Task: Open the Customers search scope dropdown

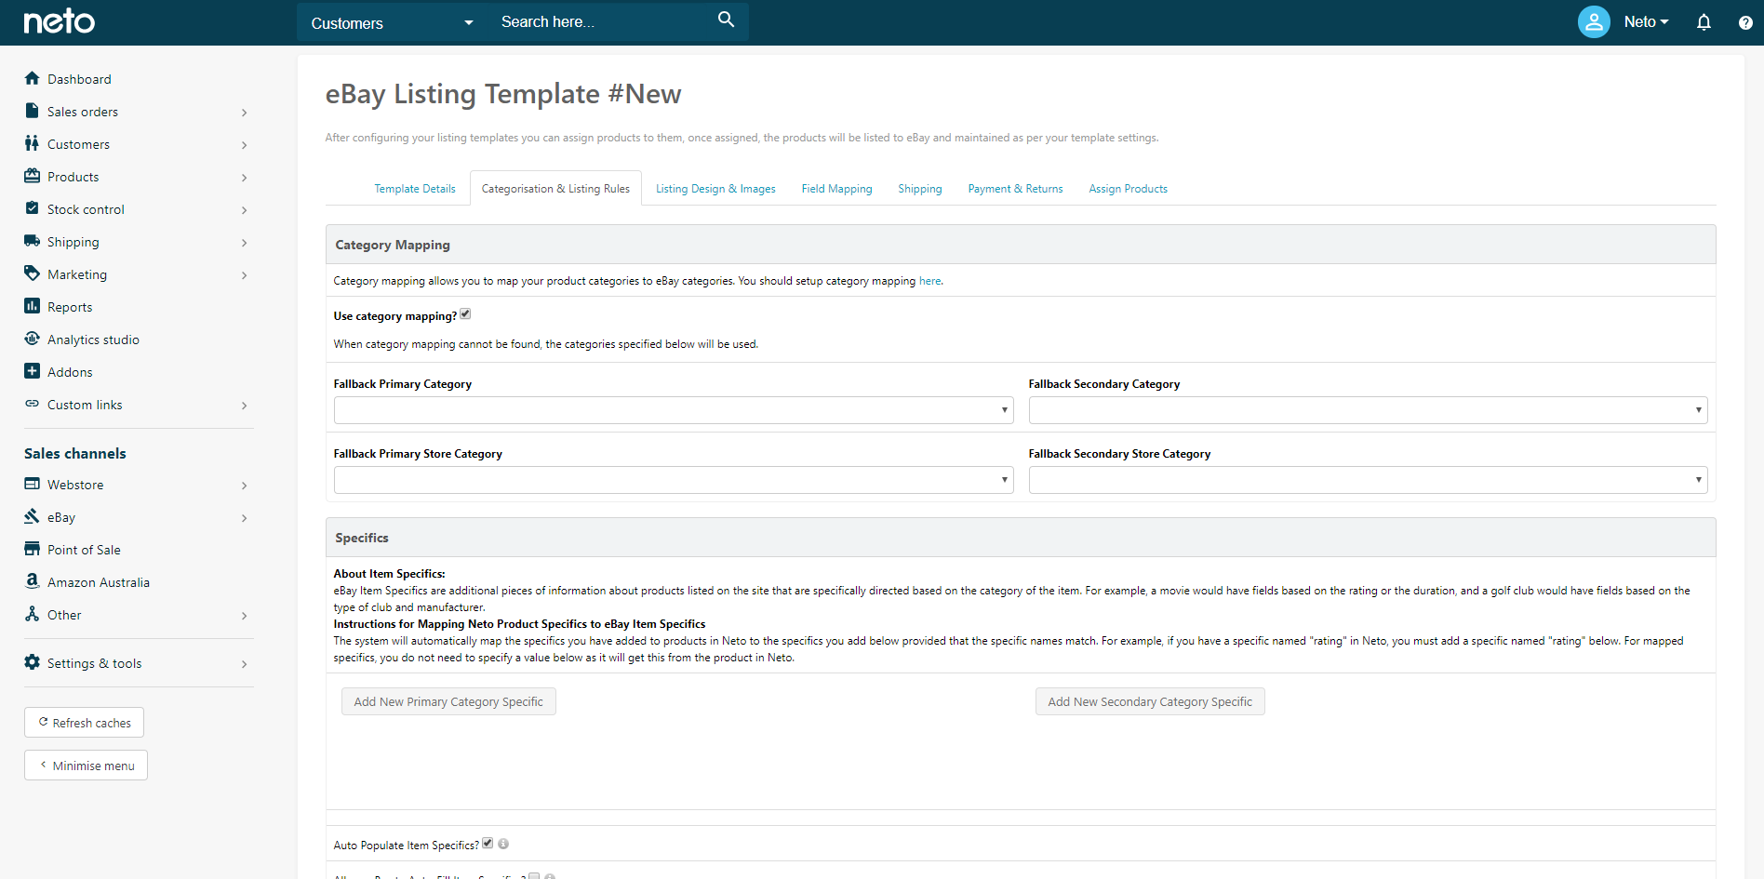Action: (x=392, y=22)
